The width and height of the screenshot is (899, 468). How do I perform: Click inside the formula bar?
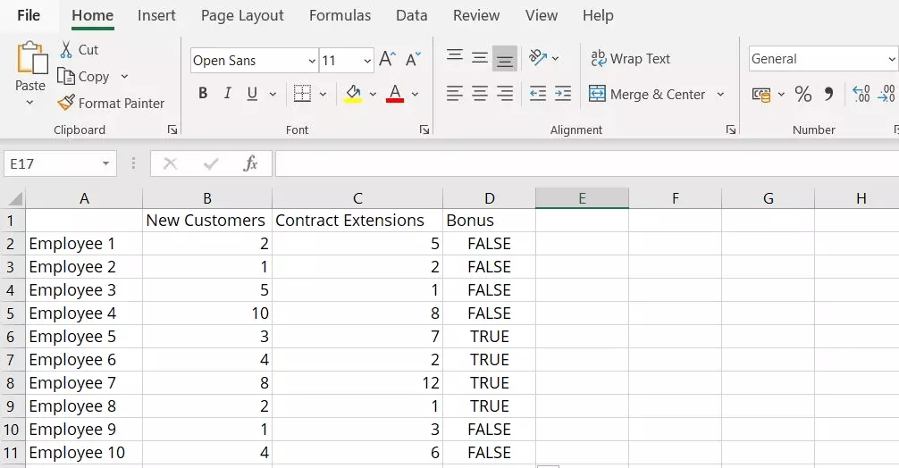point(587,163)
